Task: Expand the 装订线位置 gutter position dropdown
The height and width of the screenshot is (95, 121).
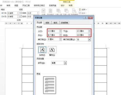Action: click(89, 39)
